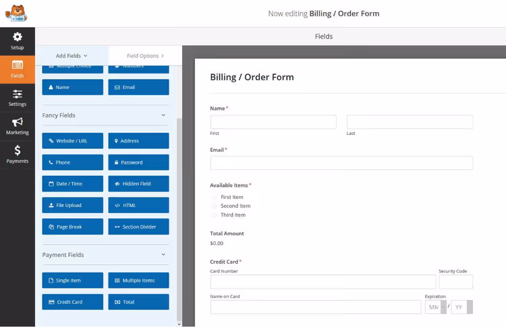Select the Fields sidebar icon
Viewport: 506px width, 327px height.
tap(18, 69)
